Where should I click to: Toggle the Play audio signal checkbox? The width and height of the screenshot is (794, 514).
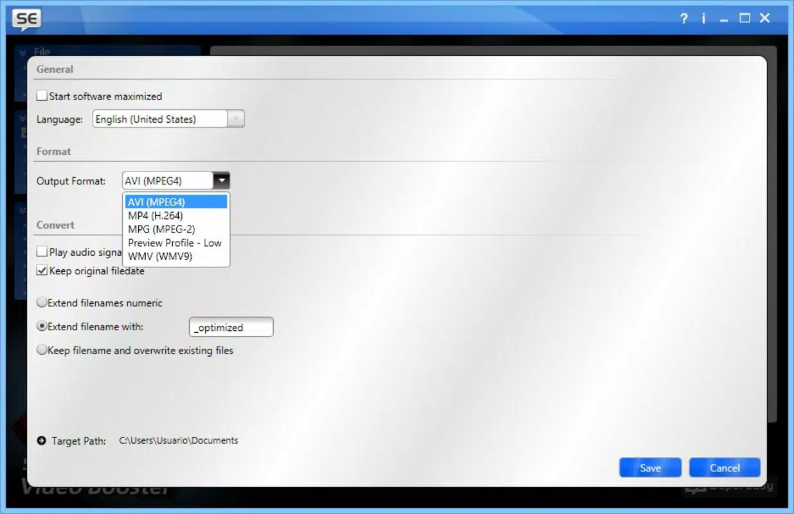click(x=42, y=252)
